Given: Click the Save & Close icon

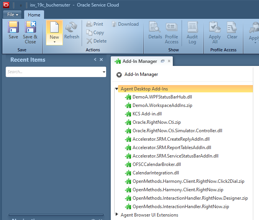Looking at the screenshot, I should pos(30,33).
